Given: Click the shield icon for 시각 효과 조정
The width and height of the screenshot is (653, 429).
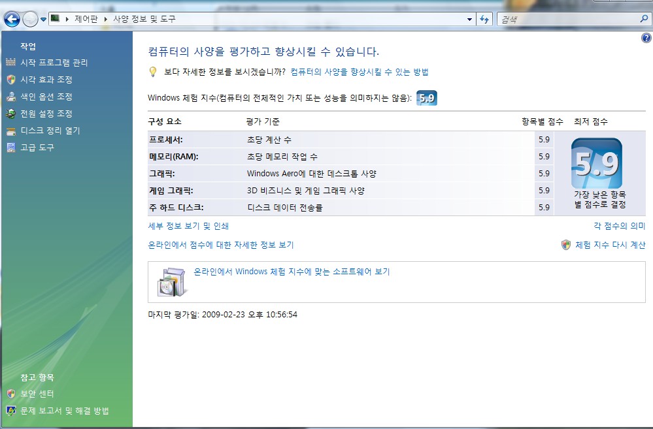Looking at the screenshot, I should pyautogui.click(x=11, y=80).
